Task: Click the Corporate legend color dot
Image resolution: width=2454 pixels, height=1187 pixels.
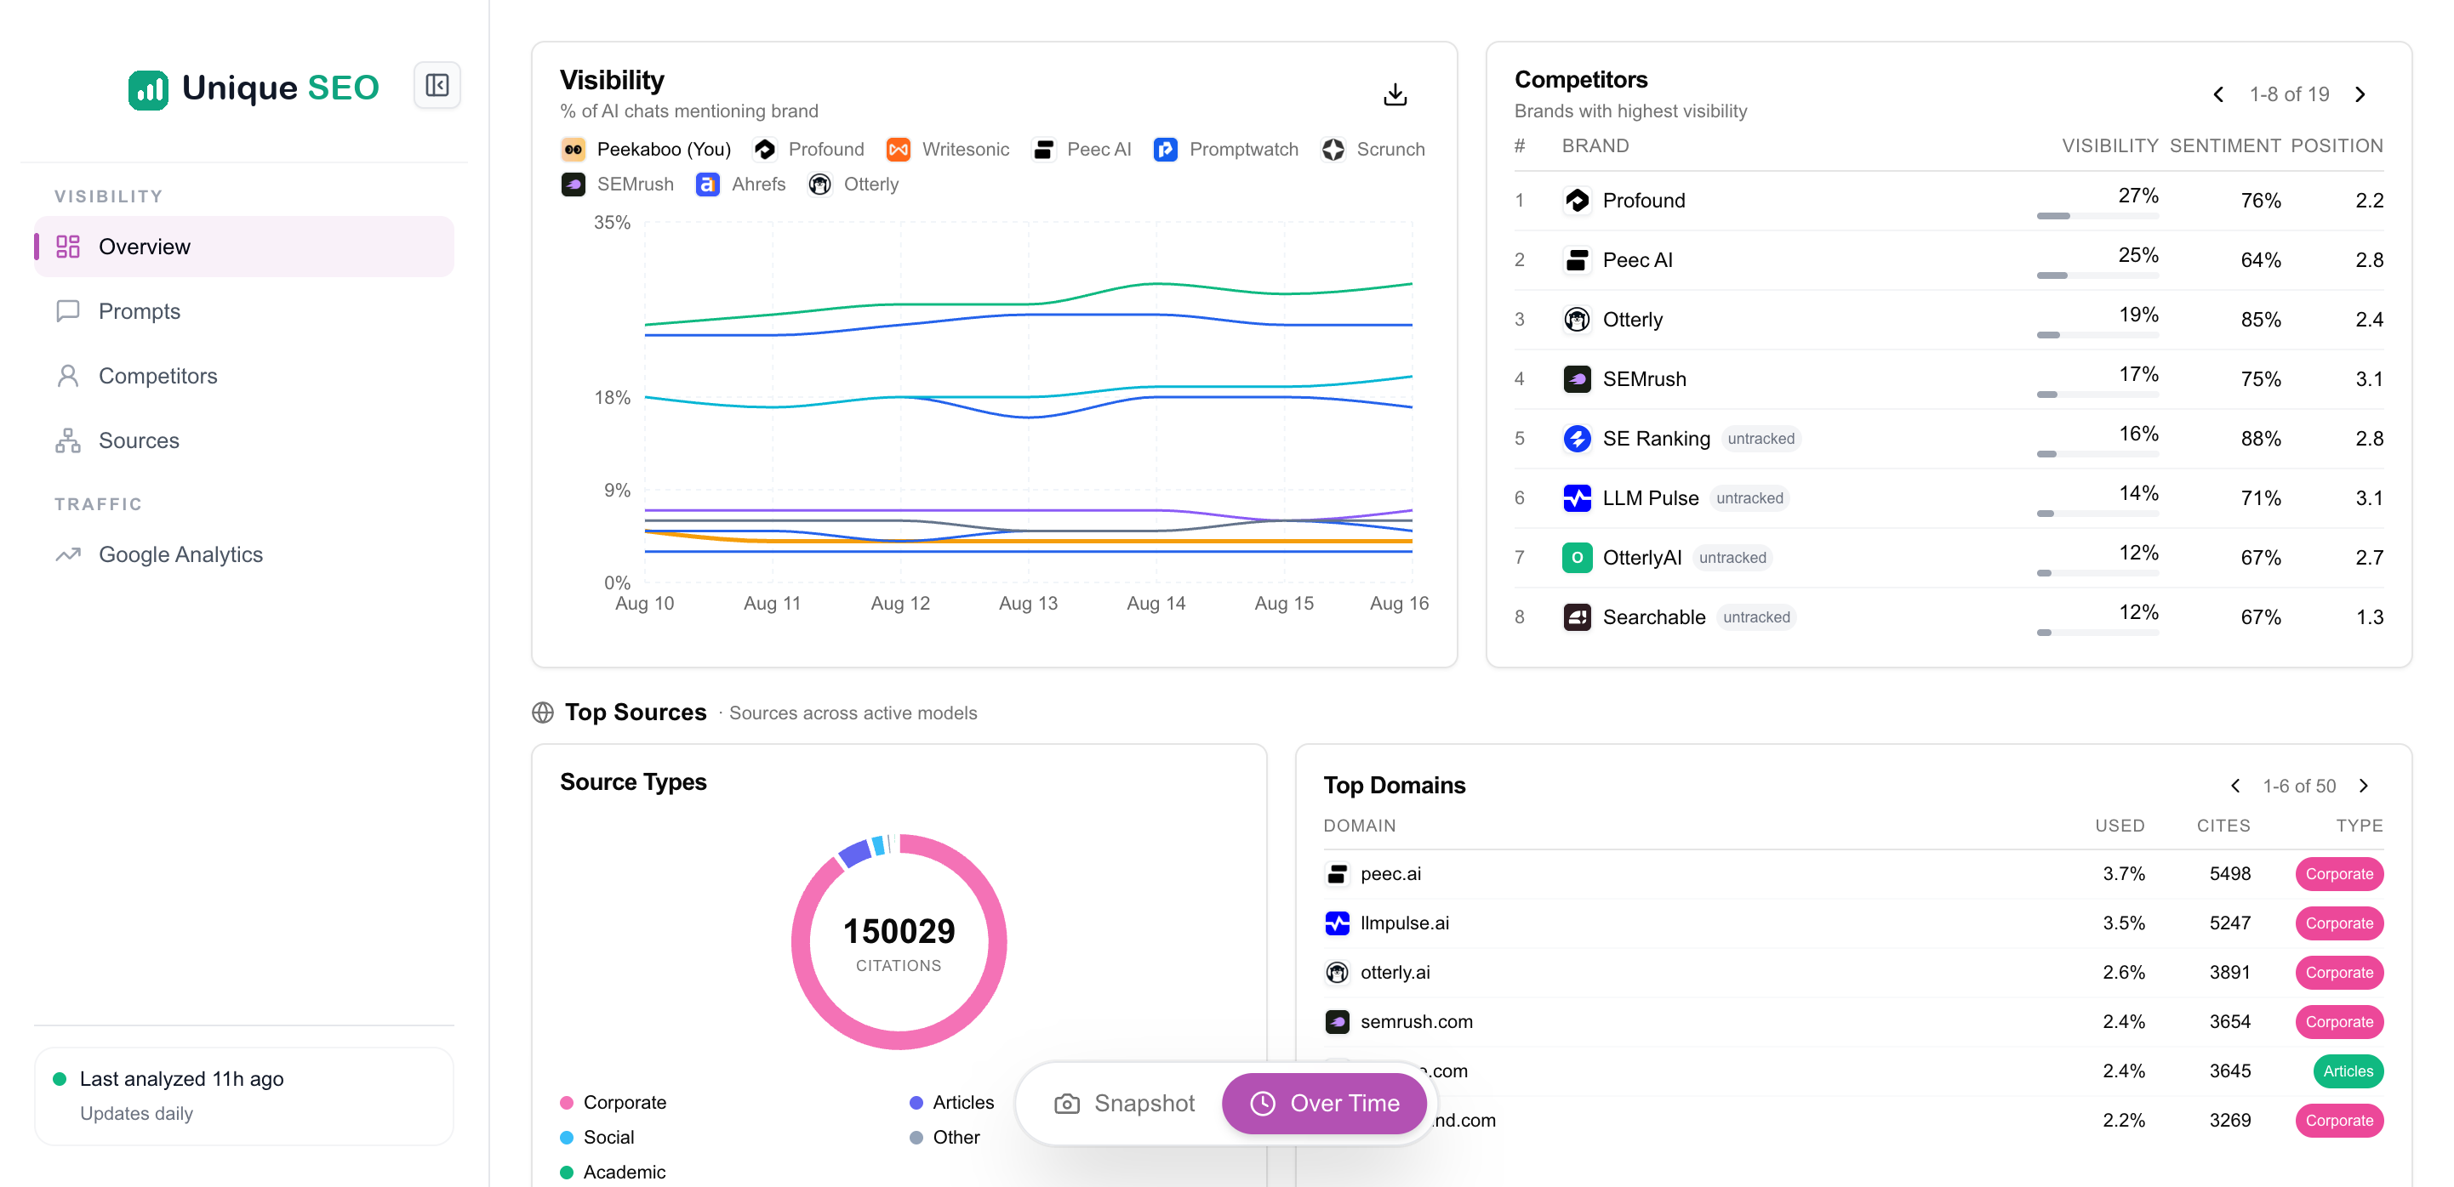Action: click(567, 1102)
